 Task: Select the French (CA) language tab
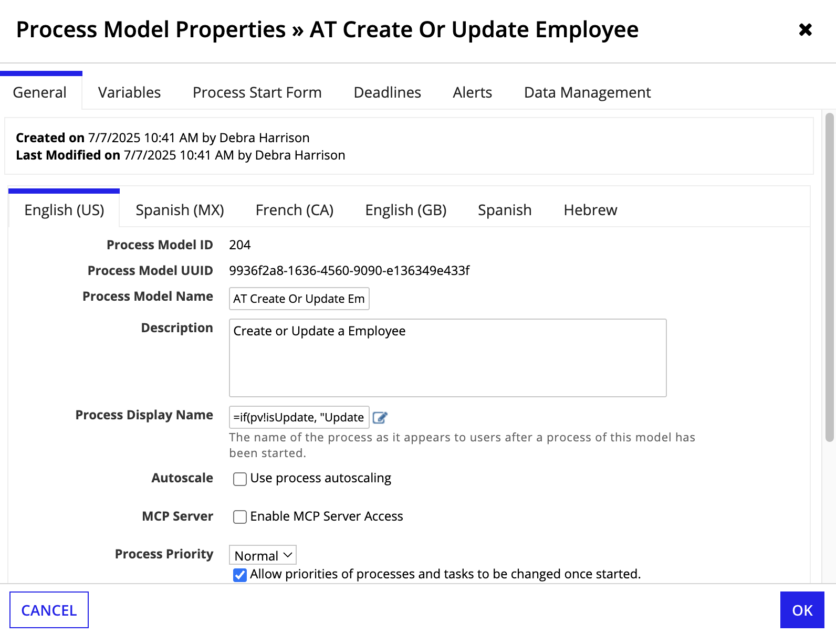tap(295, 210)
